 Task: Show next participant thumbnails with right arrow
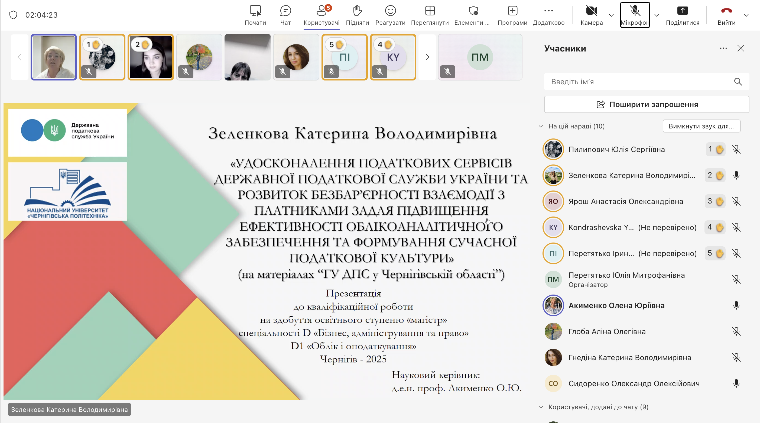pyautogui.click(x=427, y=57)
